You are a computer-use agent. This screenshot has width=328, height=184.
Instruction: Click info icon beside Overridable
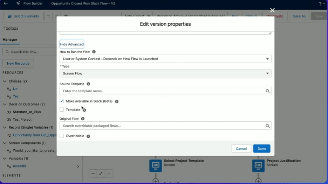88,136
